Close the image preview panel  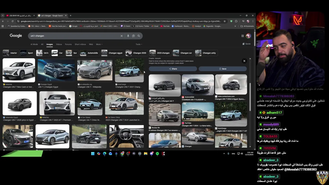pyautogui.click(x=244, y=61)
